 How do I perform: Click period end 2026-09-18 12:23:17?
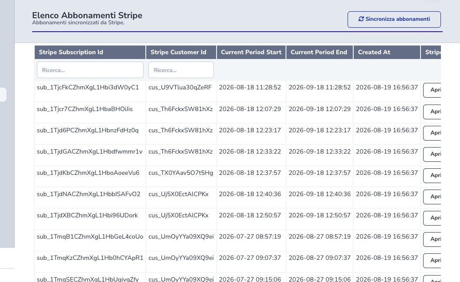point(319,131)
